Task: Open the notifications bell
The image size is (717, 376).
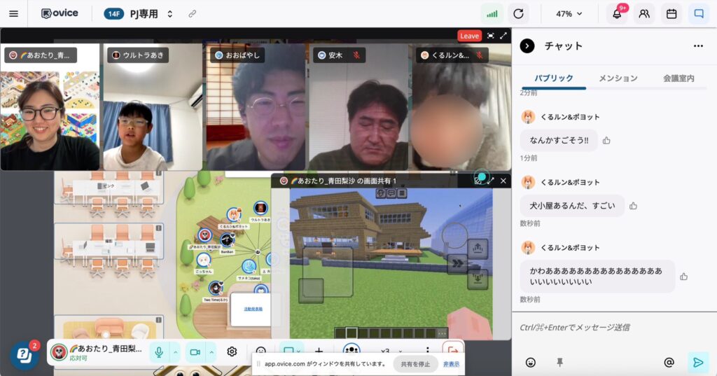Action: tap(617, 14)
